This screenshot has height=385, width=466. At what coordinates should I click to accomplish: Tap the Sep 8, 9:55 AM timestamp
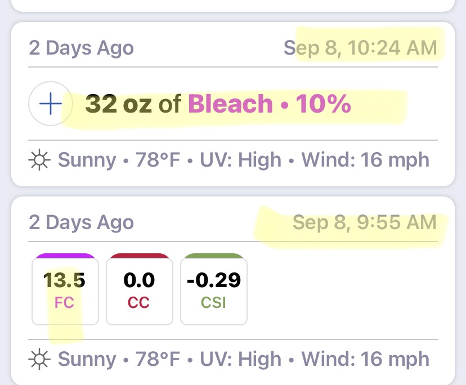[365, 222]
